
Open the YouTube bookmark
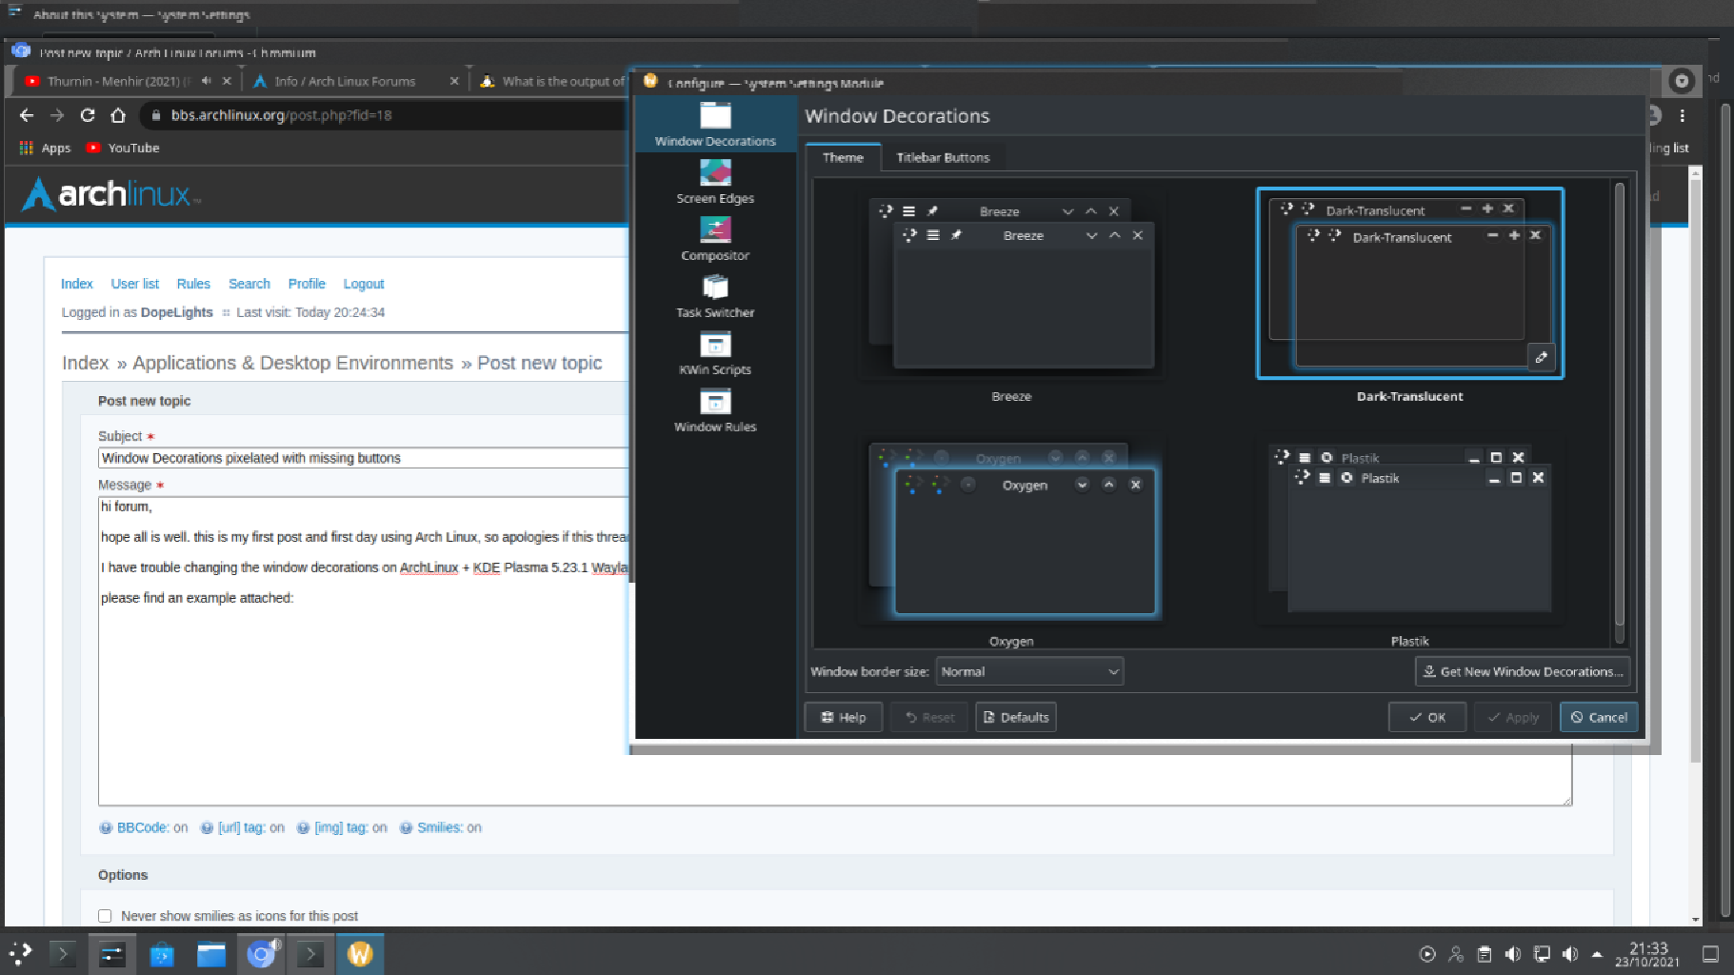coord(123,148)
